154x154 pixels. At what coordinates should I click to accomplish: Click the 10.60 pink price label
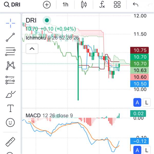(139, 77)
